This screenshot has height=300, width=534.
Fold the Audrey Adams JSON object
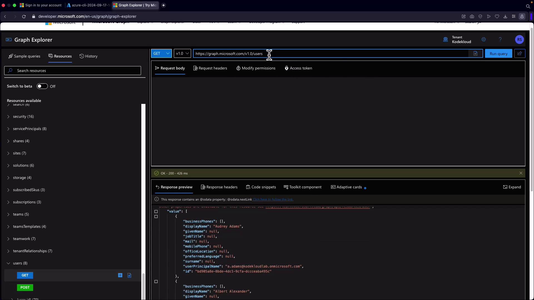(156, 217)
